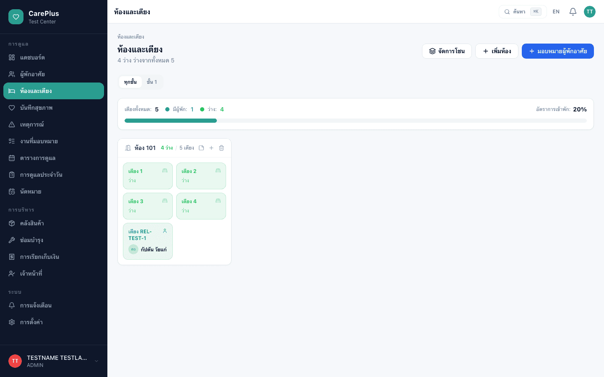
Task: Click the person icon on เตียง REL-TEST-1
Action: pos(165,231)
